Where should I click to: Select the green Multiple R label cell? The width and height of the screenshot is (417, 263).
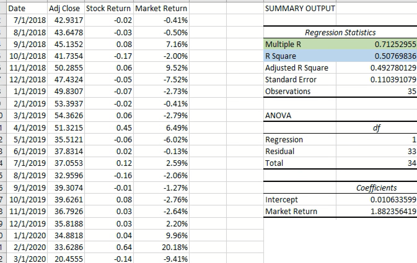point(300,44)
